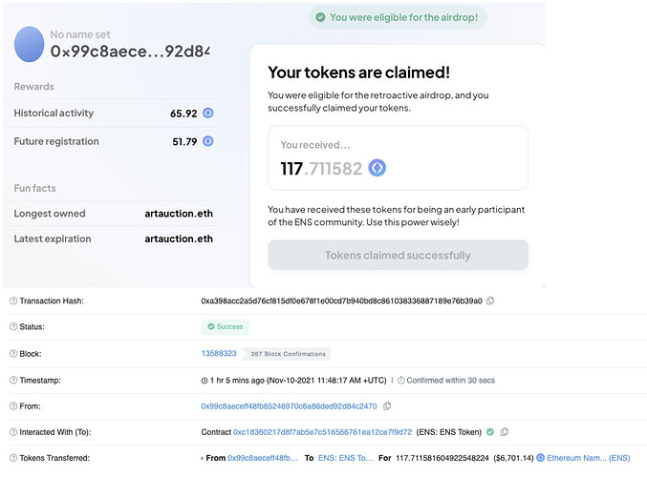Viewport: 647px width, 477px height.
Task: Open the From address 0x99c8aeceff48fb... full link
Action: click(289, 406)
